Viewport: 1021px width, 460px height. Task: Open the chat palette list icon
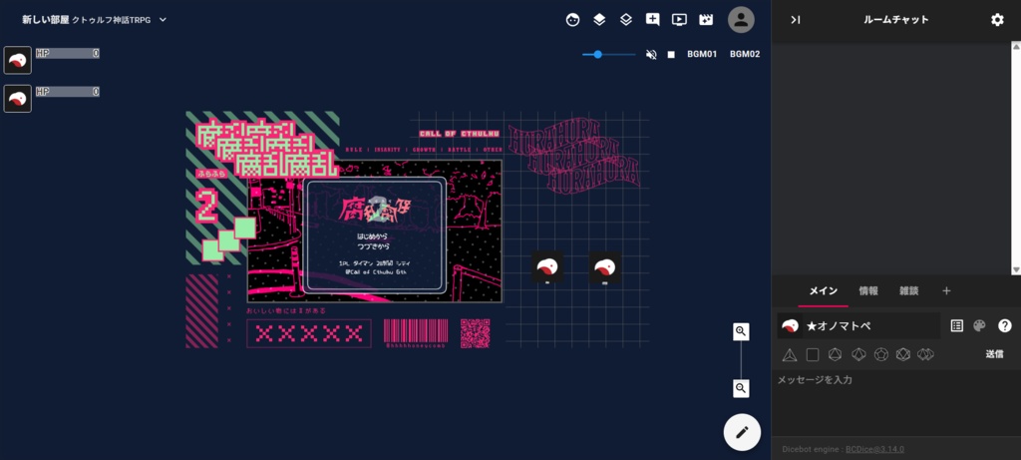(x=956, y=325)
